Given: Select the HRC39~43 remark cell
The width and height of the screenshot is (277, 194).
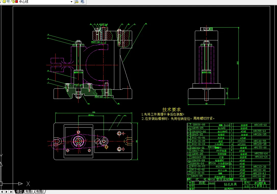Looking at the screenshot, I should (x=259, y=173).
